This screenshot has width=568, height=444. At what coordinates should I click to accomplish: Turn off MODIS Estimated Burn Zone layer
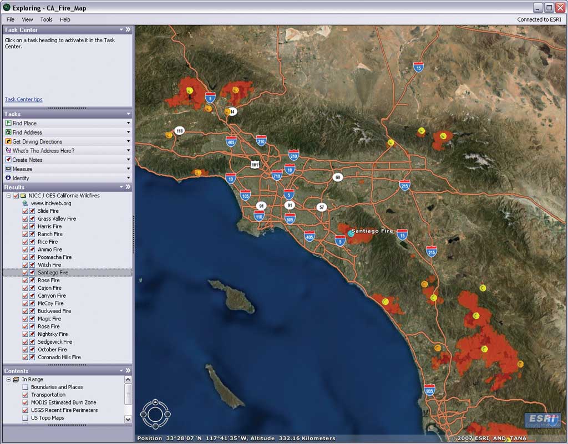[26, 402]
